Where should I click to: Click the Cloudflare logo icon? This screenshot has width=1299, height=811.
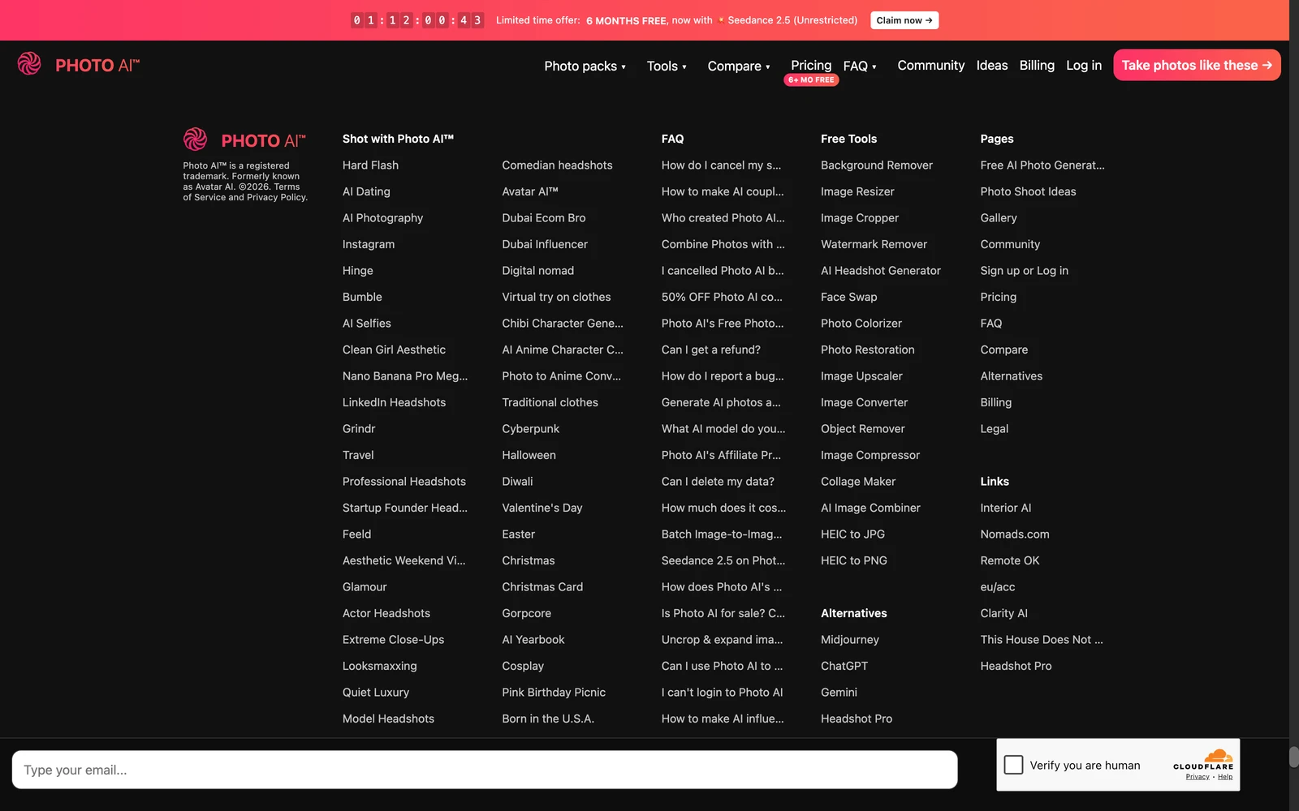point(1217,756)
